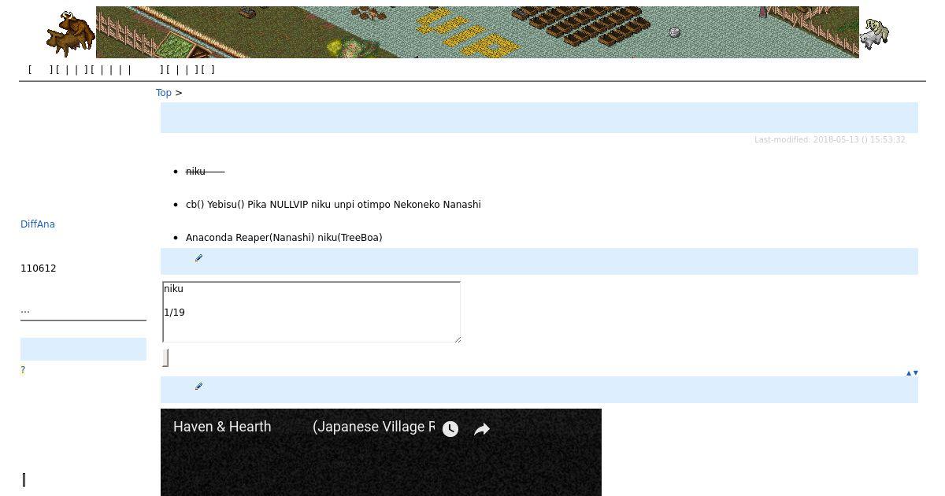Click the pencil edit icon above the niku textarea
This screenshot has height=496, width=945.
click(x=198, y=258)
